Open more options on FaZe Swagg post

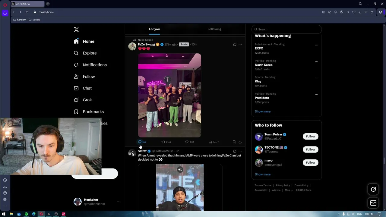point(240,44)
